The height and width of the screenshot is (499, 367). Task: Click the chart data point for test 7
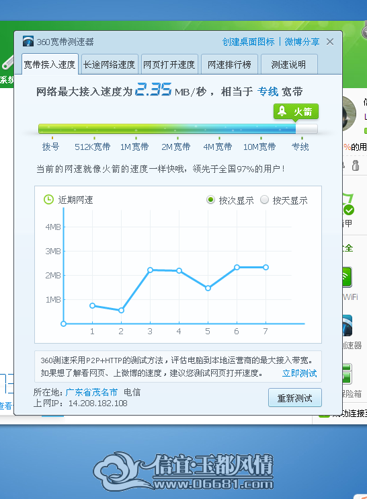tap(266, 268)
